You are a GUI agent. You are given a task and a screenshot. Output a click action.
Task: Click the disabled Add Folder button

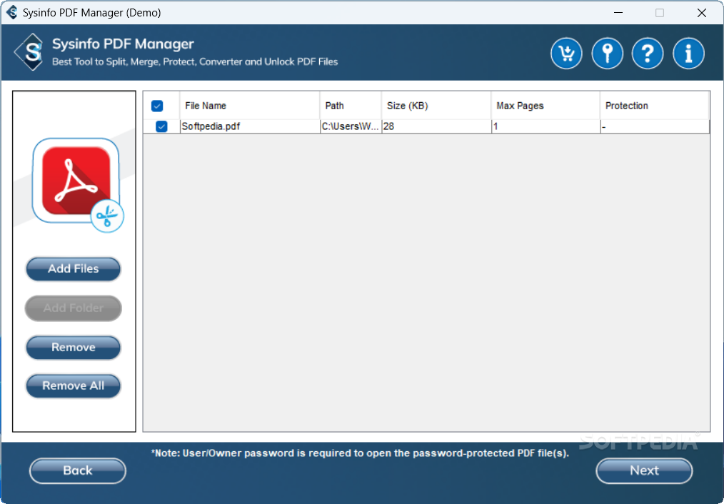click(74, 308)
